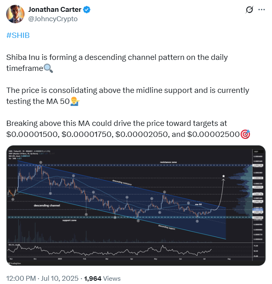Viewport: 272px width, 284px height.
Task: Open the #SHIB hashtag
Action: click(x=18, y=35)
